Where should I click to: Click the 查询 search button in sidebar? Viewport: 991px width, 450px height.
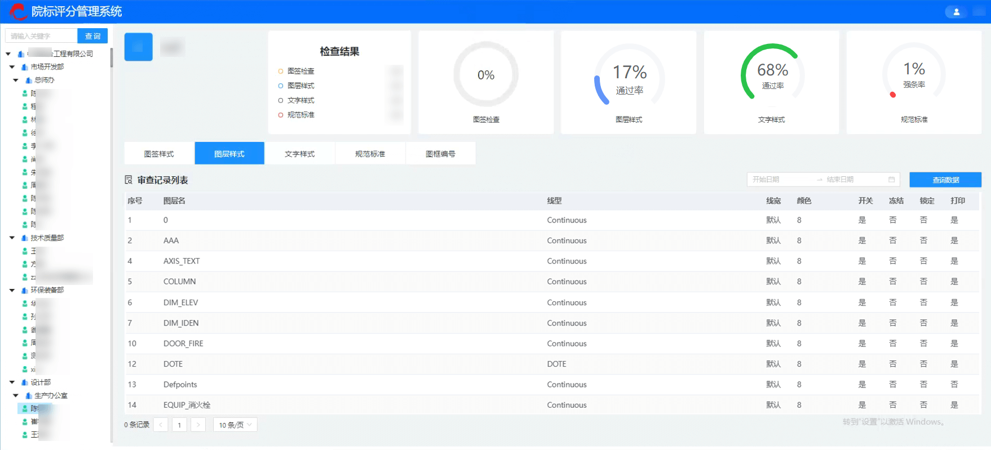tap(92, 36)
